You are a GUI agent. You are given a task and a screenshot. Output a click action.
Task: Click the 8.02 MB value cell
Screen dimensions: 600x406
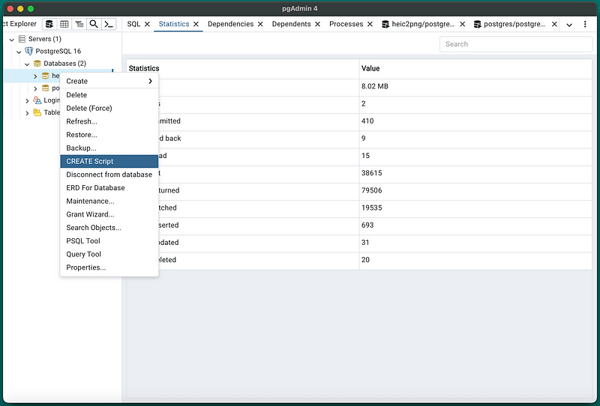pyautogui.click(x=475, y=86)
